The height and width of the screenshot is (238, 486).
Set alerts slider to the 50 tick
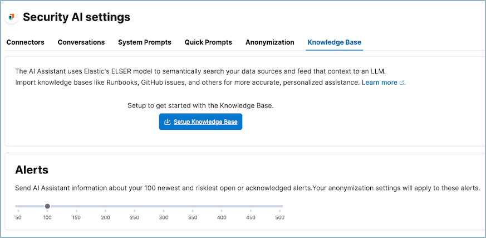(x=18, y=207)
